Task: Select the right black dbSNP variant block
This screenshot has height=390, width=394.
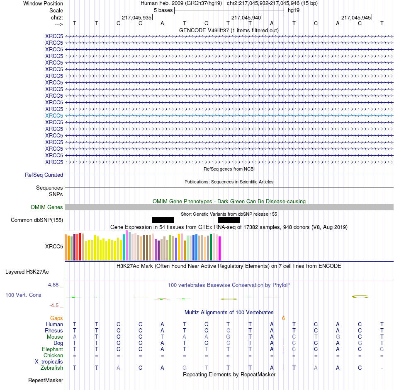Action: point(229,220)
